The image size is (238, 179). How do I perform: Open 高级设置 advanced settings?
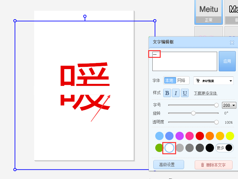tap(169, 165)
